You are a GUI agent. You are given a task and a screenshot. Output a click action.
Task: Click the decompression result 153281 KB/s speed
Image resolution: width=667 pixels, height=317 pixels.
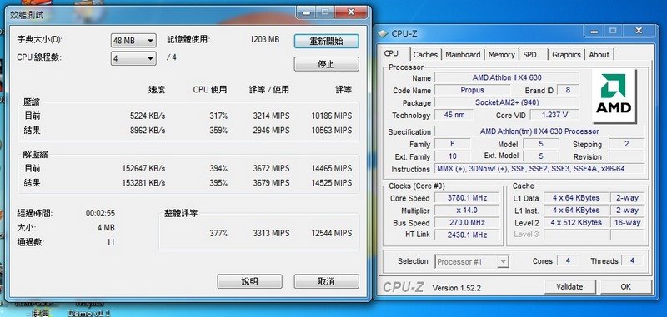(143, 183)
